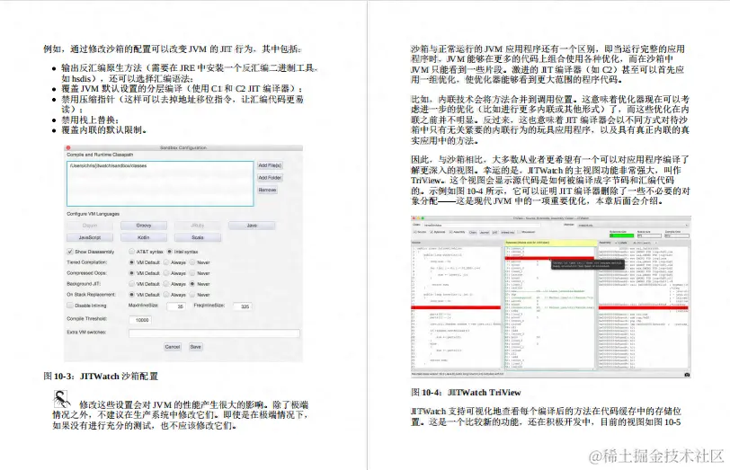Click Add File(s) in Sandbox Configuration
The image size is (730, 470).
(x=270, y=165)
